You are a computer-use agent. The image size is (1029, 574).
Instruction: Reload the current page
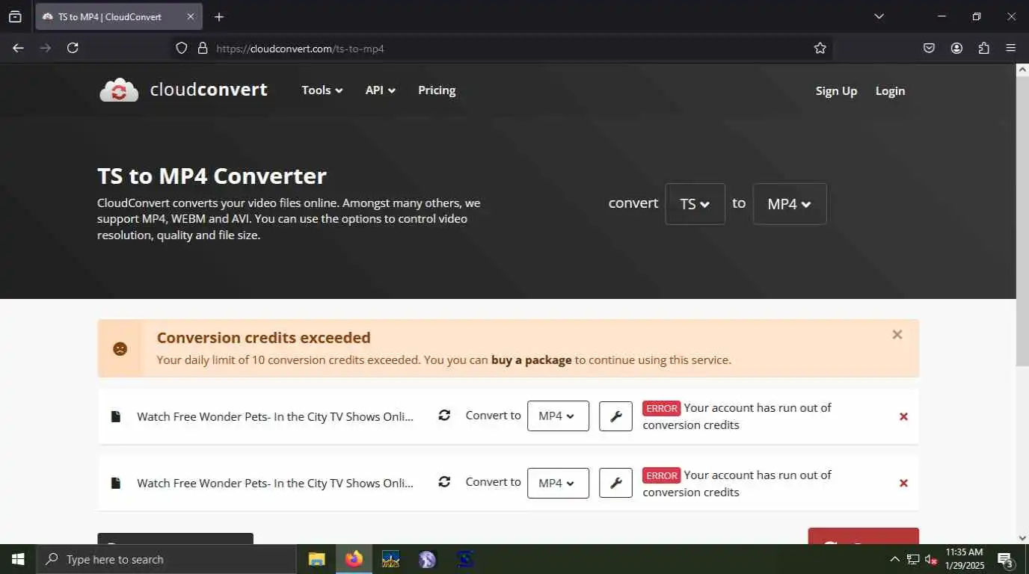coord(73,48)
